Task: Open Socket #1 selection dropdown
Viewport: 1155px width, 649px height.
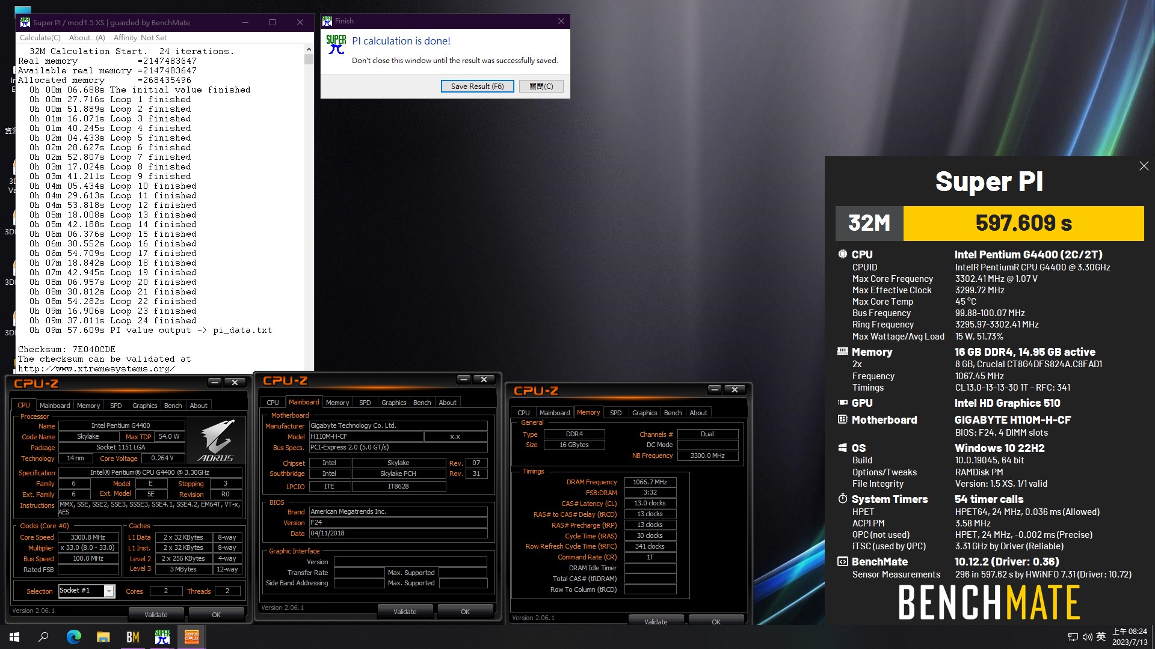Action: tap(86, 591)
